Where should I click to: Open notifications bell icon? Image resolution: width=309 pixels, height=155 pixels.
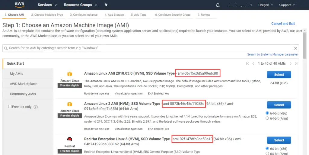(x=218, y=5)
